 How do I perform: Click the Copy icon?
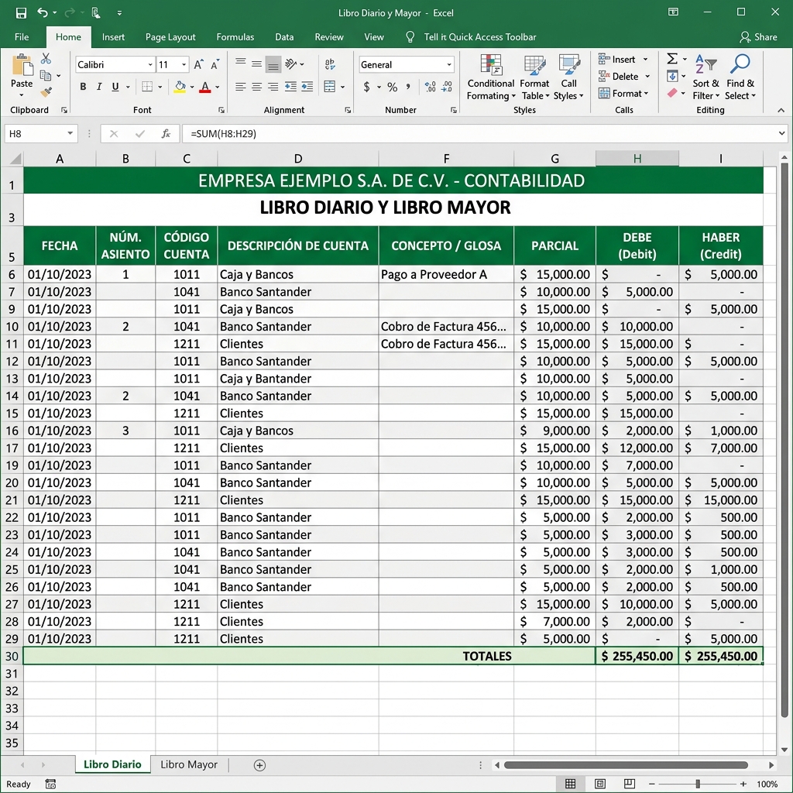[46, 75]
